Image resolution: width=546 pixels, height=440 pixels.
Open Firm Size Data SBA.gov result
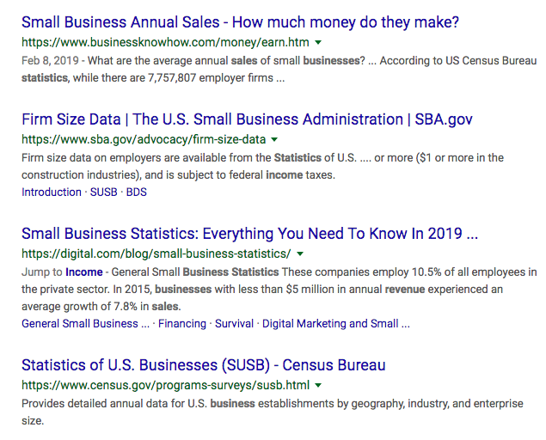tap(247, 119)
